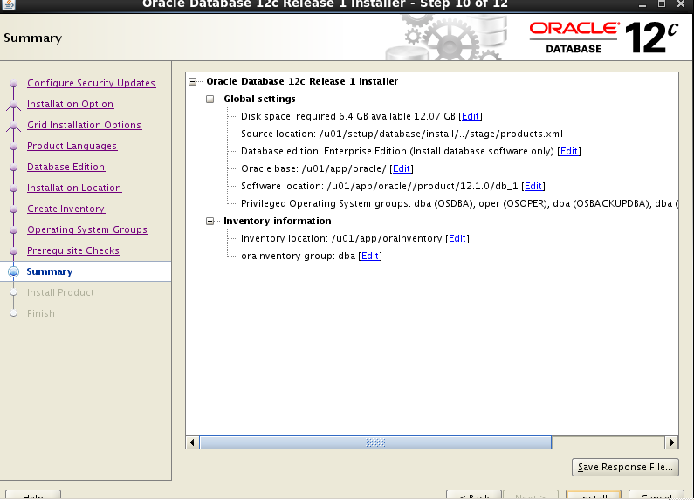Click the Help button

33,496
